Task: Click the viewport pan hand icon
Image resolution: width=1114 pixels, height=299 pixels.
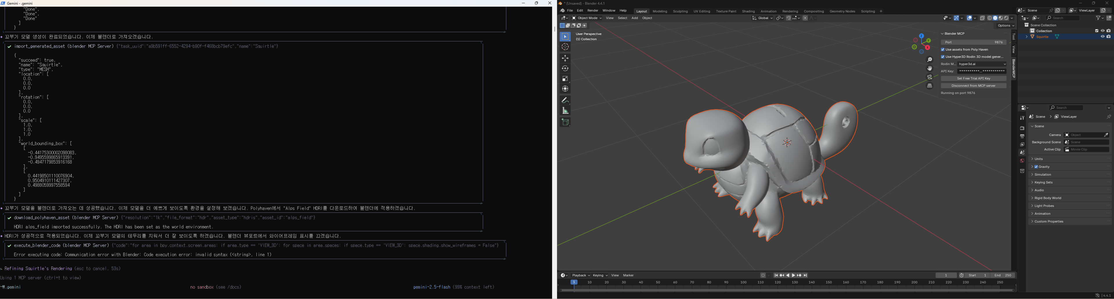Action: click(x=930, y=69)
